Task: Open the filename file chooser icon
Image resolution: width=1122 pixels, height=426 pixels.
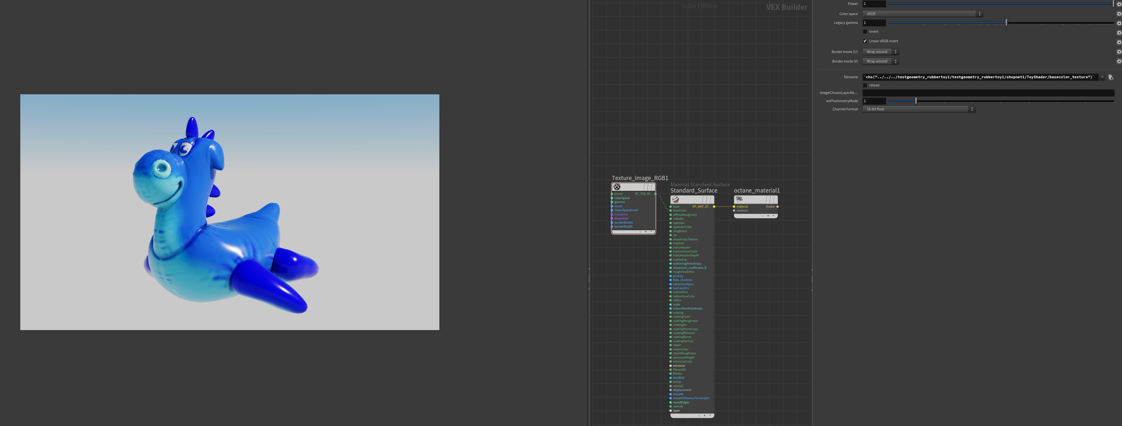Action: (1111, 77)
